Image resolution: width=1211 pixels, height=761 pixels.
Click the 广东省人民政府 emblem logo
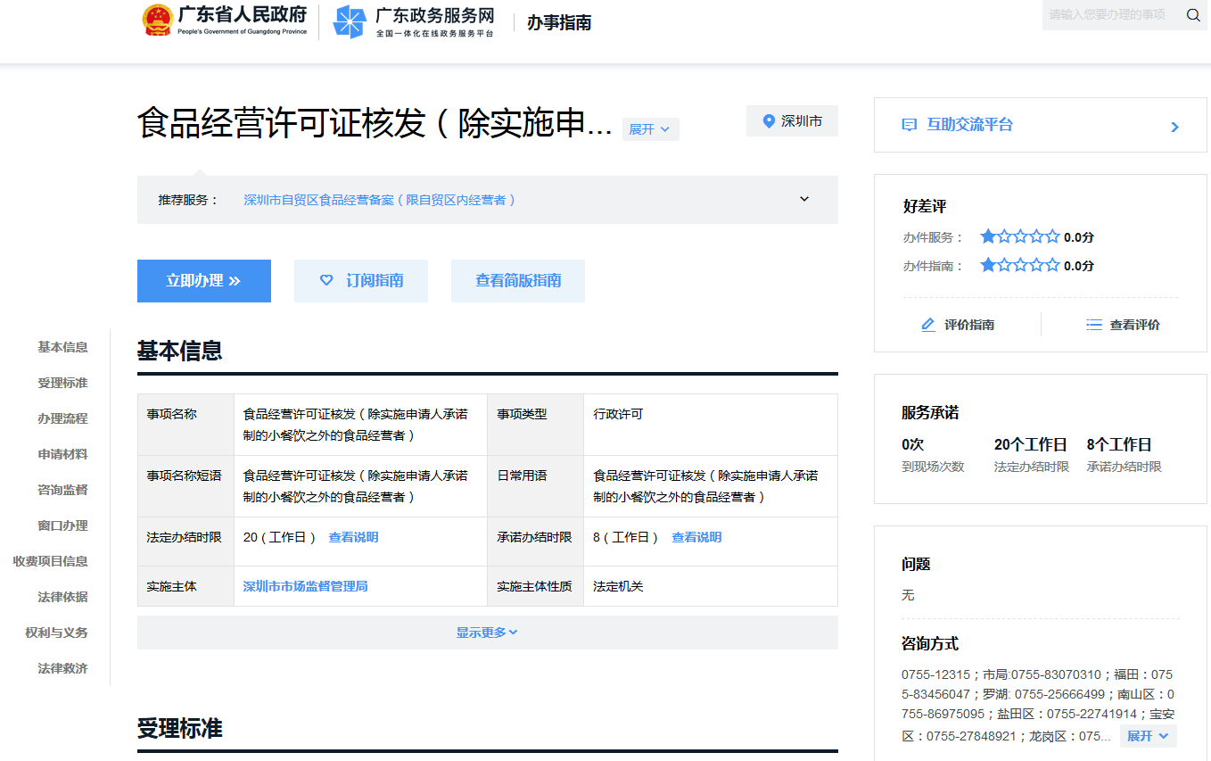click(158, 20)
